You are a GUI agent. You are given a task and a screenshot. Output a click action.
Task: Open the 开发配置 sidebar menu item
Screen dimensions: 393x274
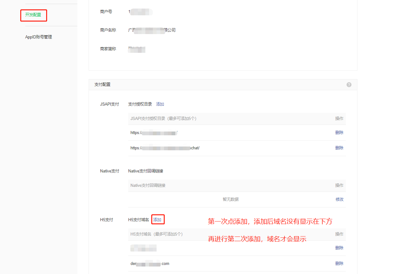click(33, 15)
